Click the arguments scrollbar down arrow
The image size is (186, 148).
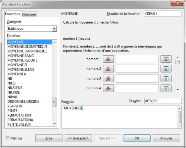pyautogui.click(x=178, y=90)
